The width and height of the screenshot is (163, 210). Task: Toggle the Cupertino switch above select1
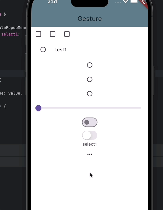pyautogui.click(x=90, y=135)
